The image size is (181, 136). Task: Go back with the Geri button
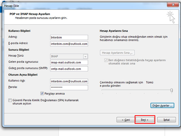click(x=126, y=120)
